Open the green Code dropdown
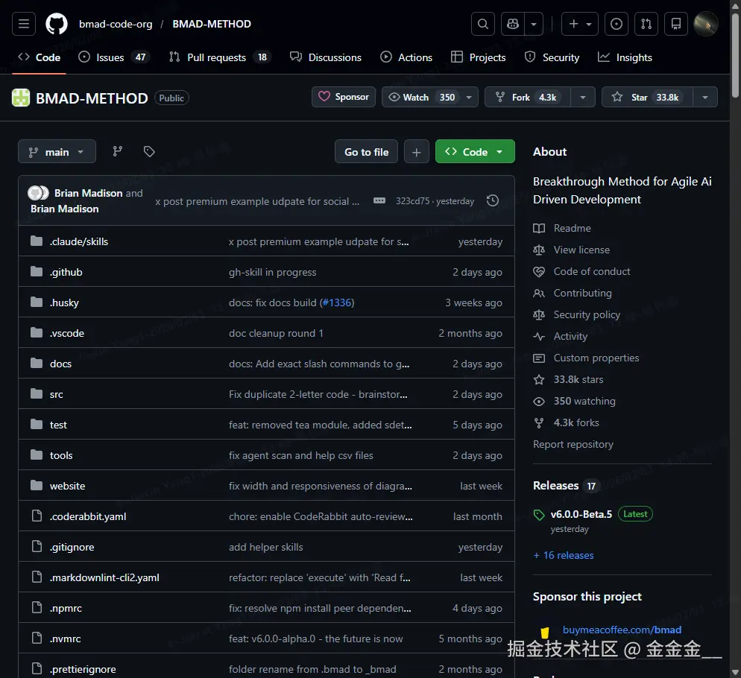This screenshot has height=678, width=741. pos(475,152)
